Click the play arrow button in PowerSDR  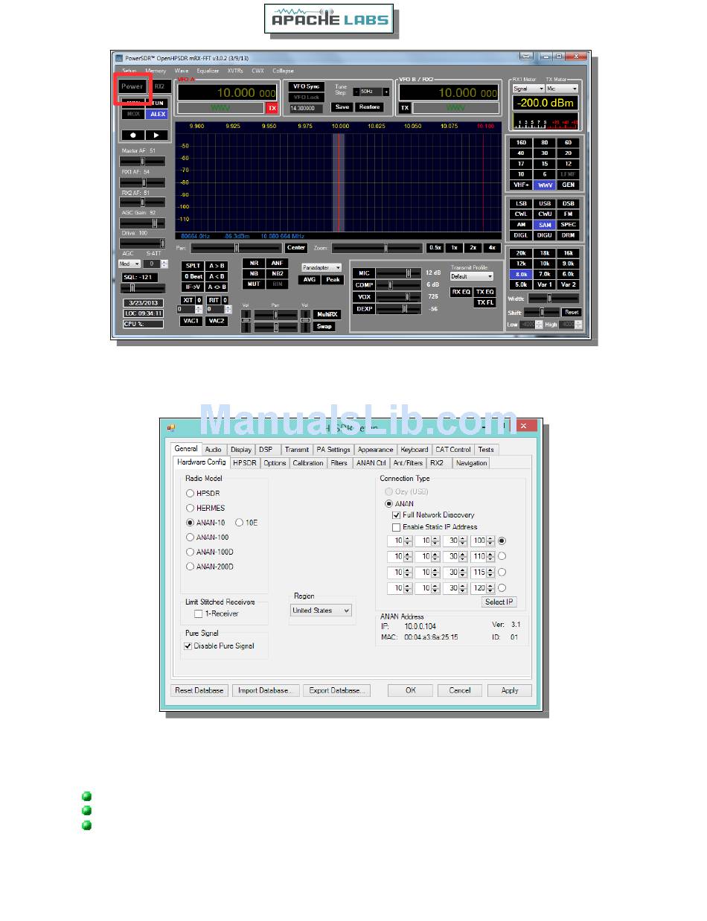click(x=156, y=135)
